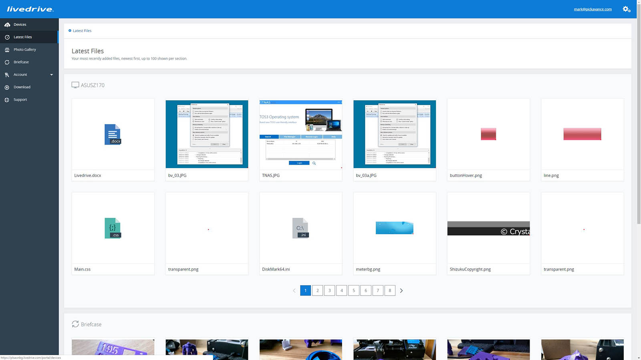Click the TNAS.JPG file name
The image size is (641, 360).
tap(271, 175)
